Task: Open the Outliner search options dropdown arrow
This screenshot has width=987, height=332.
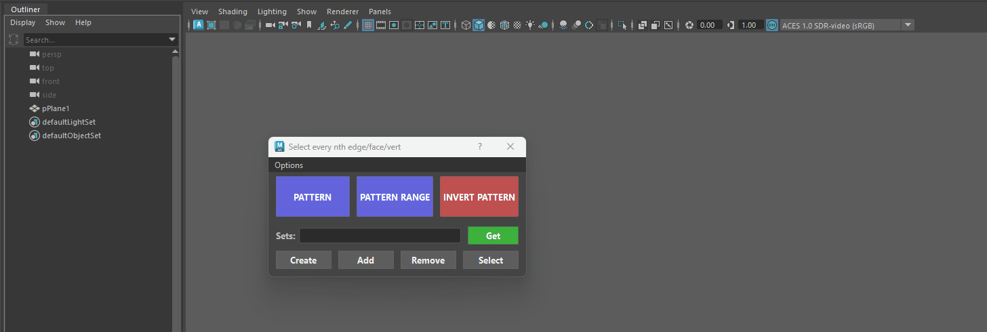Action: coord(172,40)
